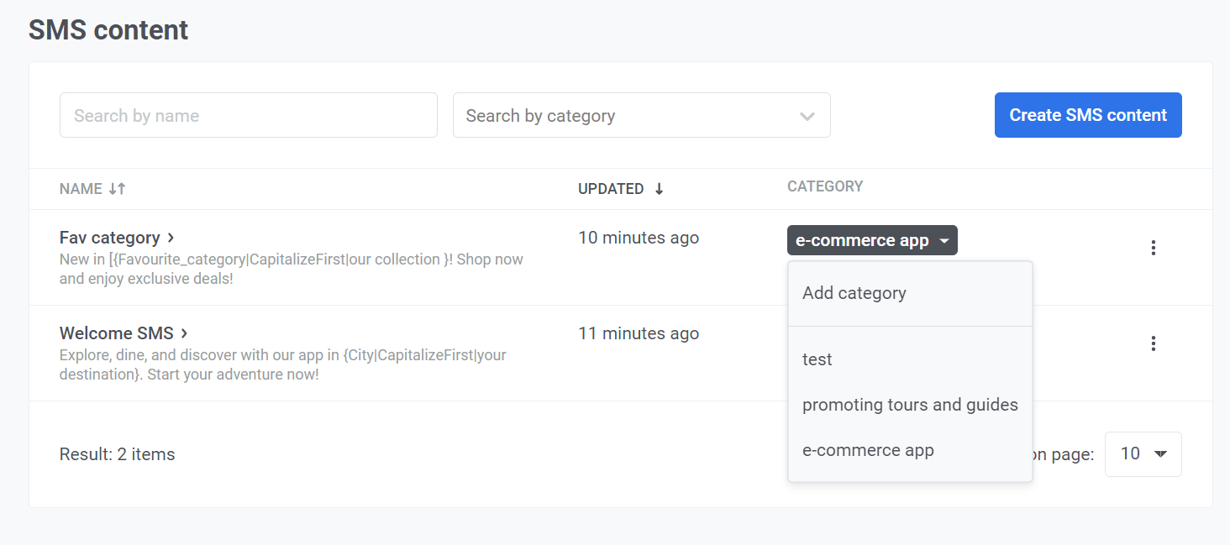
Task: Open the Fav category SMS content
Action: click(x=109, y=238)
